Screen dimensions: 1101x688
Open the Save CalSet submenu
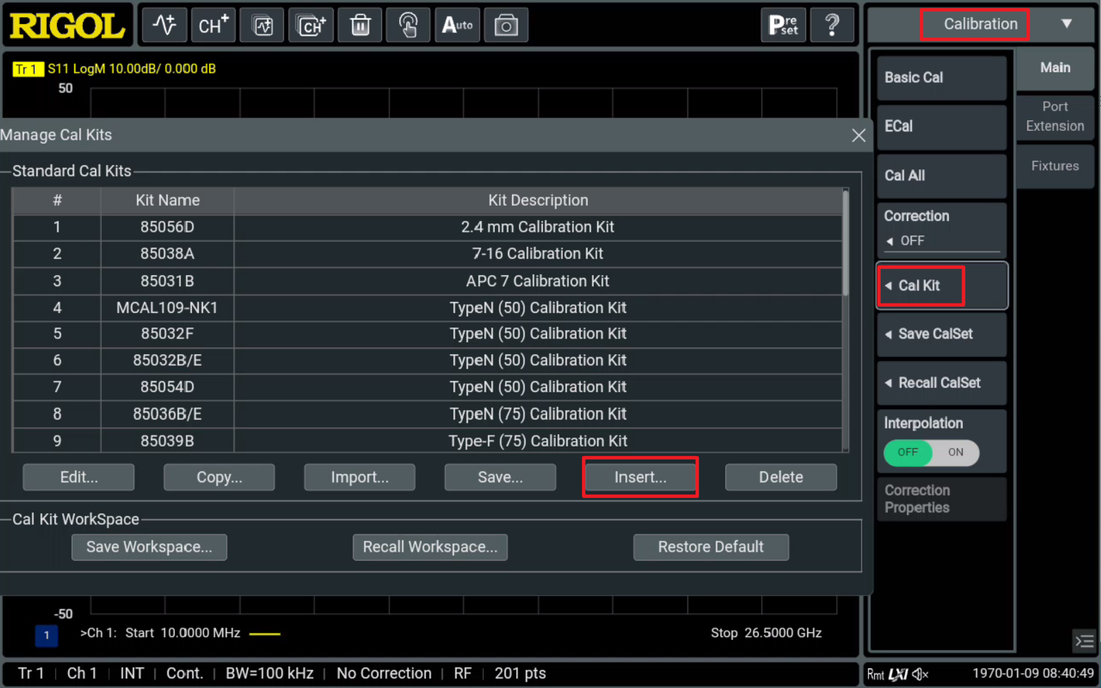pos(941,334)
